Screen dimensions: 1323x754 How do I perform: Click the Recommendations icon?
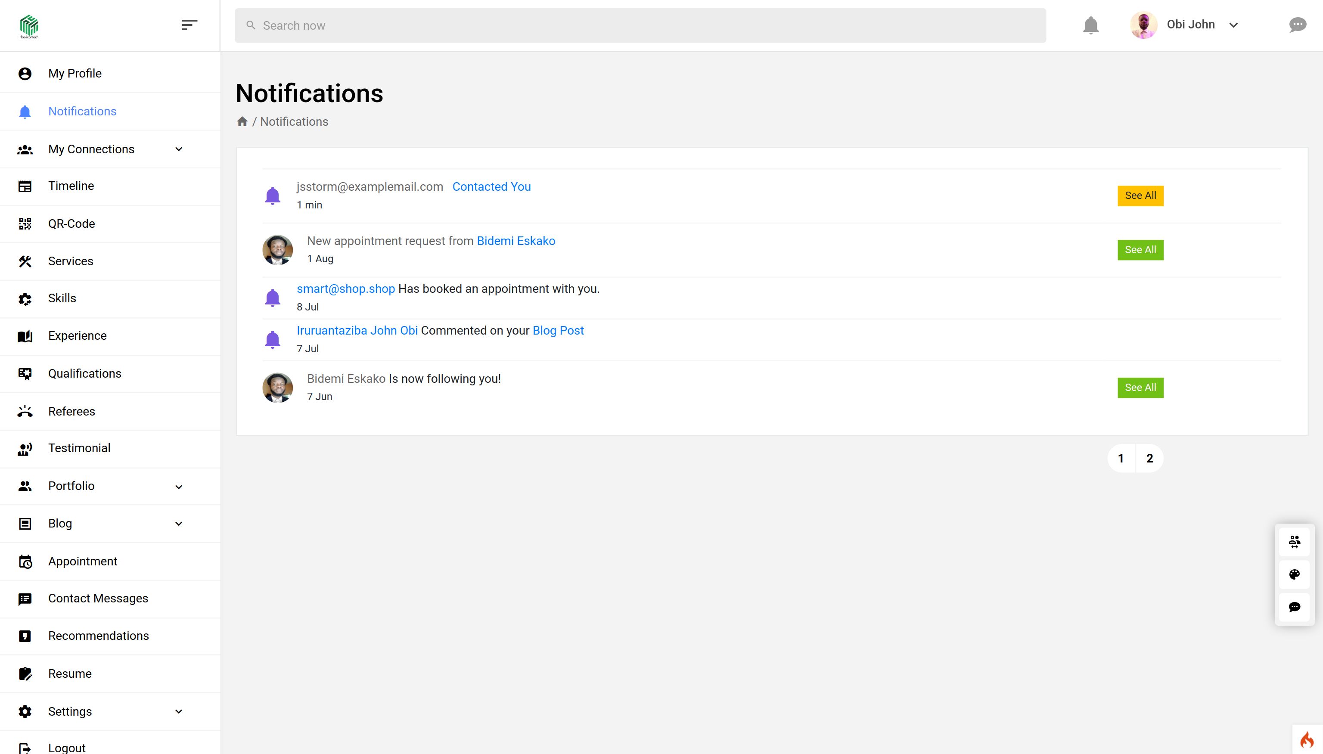(25, 636)
